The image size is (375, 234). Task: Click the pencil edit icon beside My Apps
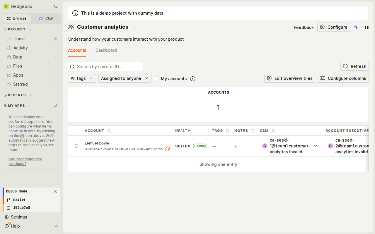point(56,106)
